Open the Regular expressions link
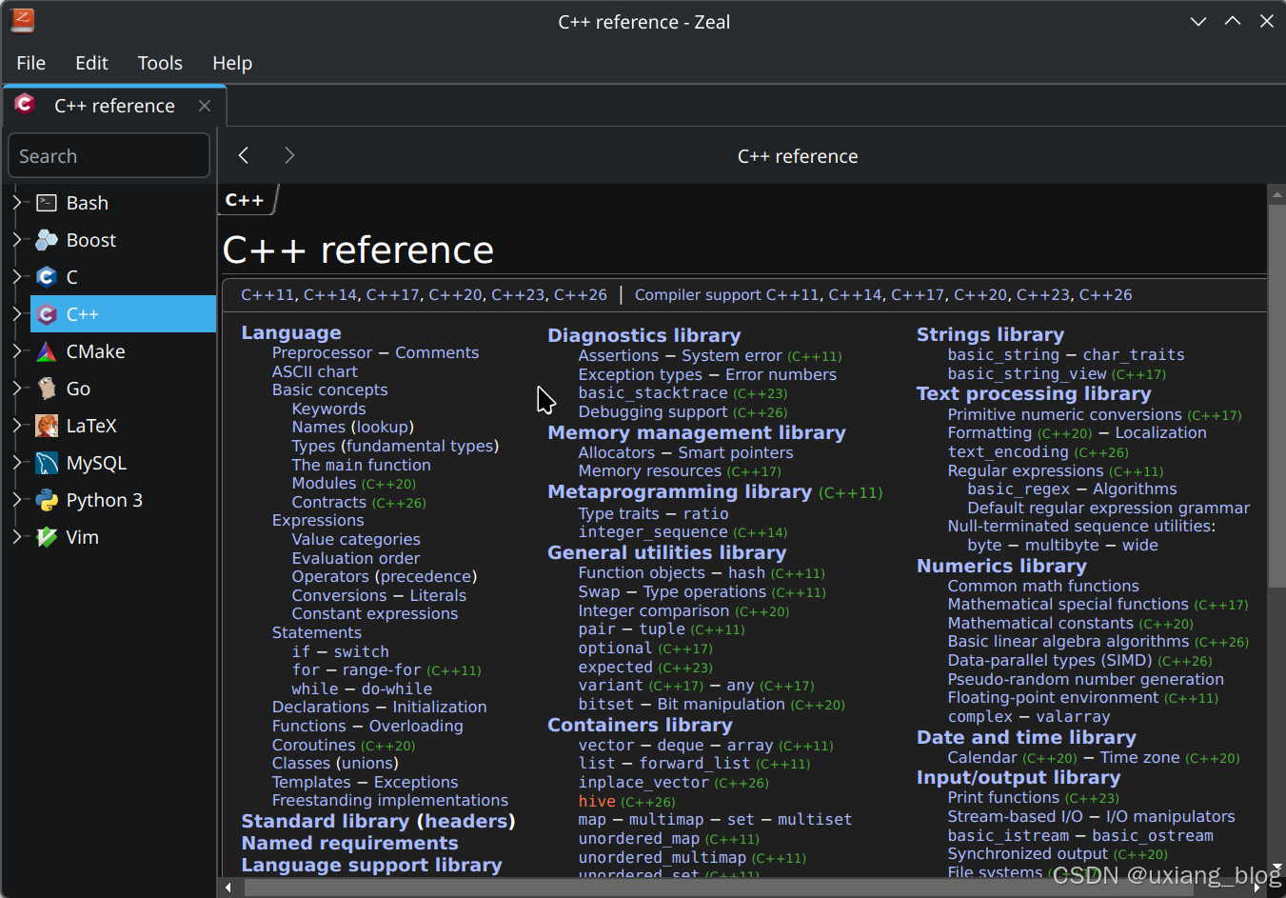Viewport: 1286px width, 898px height. point(1025,470)
